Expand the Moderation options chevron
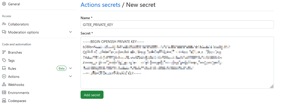Screen dimensions: 281x104 [x=71, y=32]
